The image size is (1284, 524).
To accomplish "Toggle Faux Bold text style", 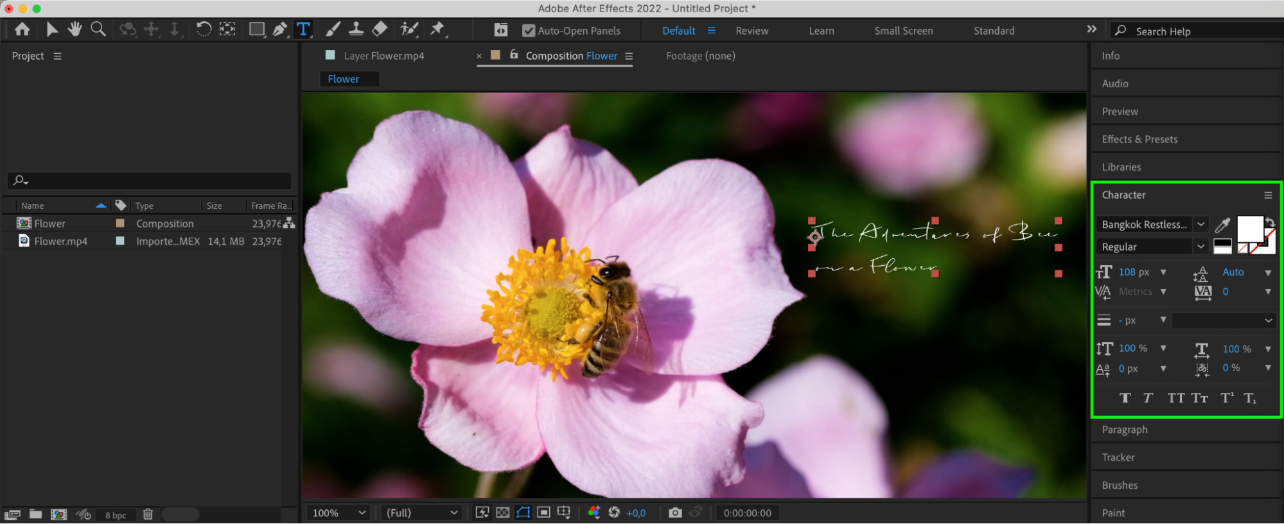I will [x=1125, y=398].
